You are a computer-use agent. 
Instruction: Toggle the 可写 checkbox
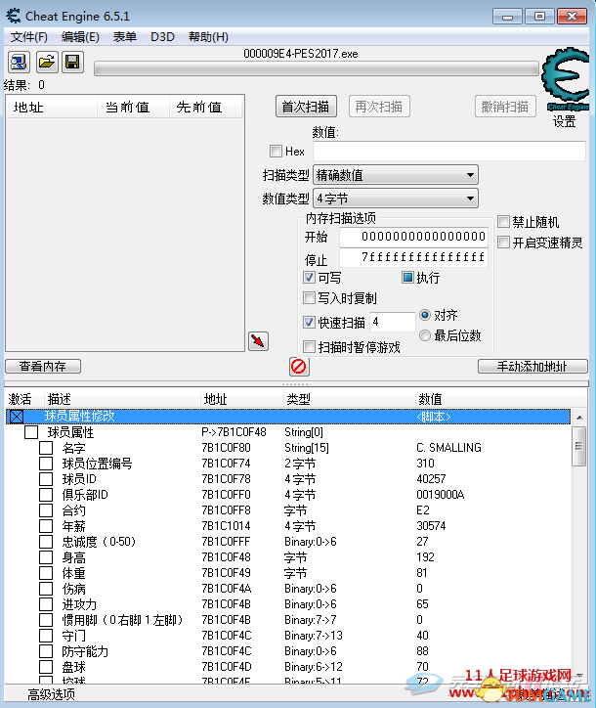point(309,278)
